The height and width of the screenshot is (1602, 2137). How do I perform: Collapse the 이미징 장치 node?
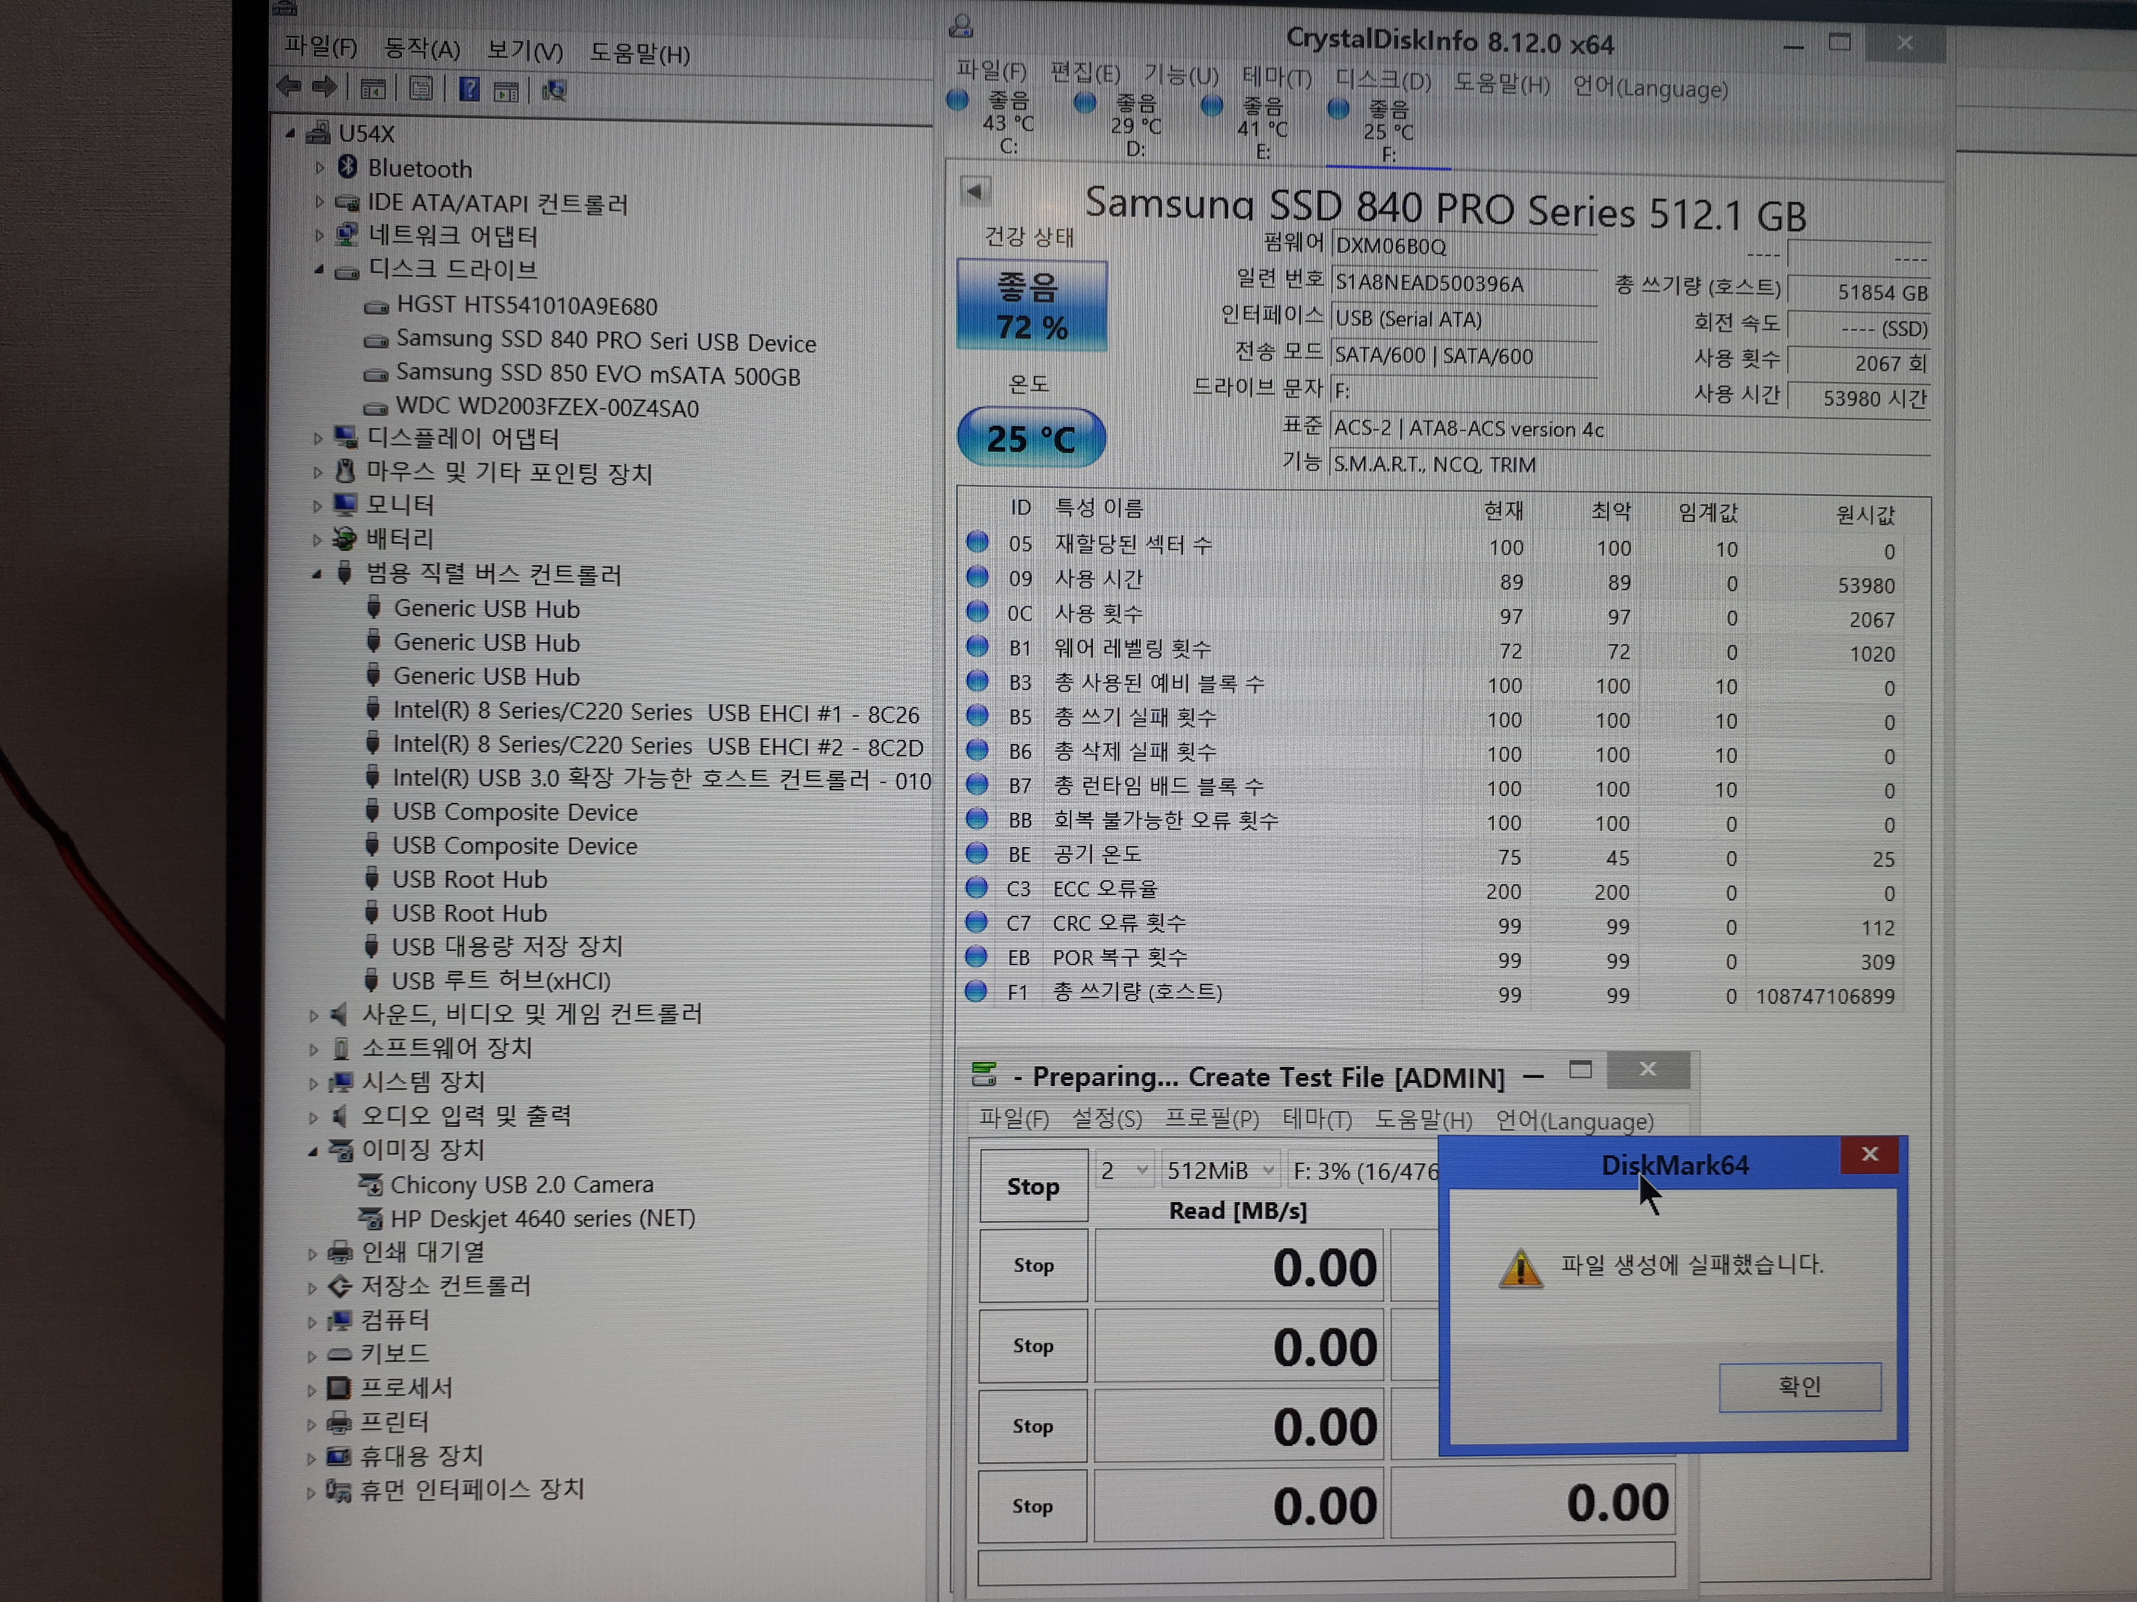coord(313,1151)
